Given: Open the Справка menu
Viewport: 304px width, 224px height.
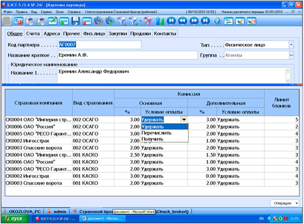Looking at the screenshot, I should 74,12.
